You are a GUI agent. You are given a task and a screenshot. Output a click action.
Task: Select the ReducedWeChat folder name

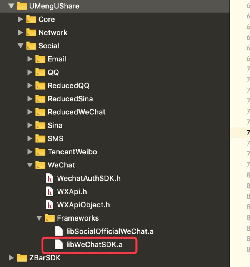77,112
